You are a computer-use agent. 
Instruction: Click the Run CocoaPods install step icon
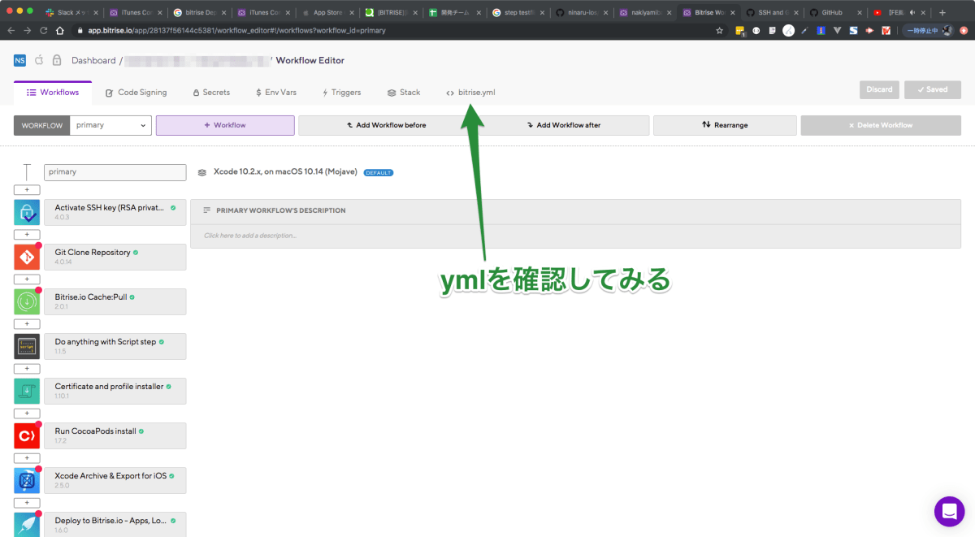(x=27, y=435)
